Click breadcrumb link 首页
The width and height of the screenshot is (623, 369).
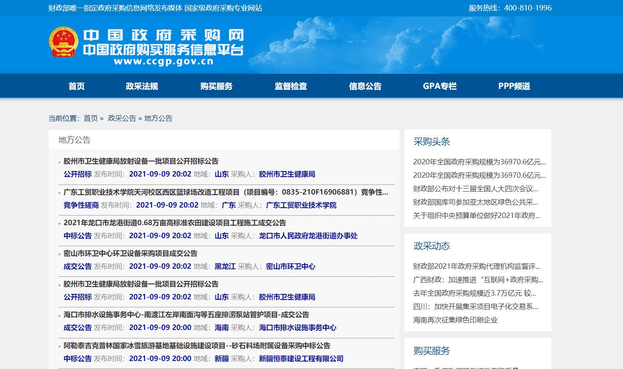91,118
